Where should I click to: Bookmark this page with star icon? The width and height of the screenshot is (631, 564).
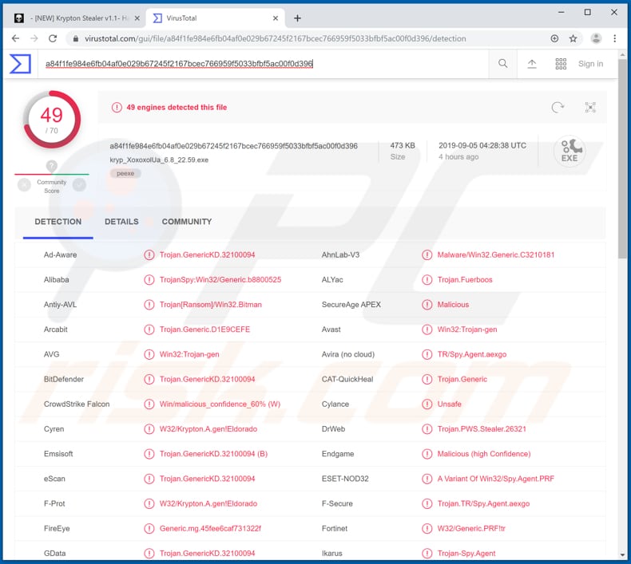tap(573, 38)
